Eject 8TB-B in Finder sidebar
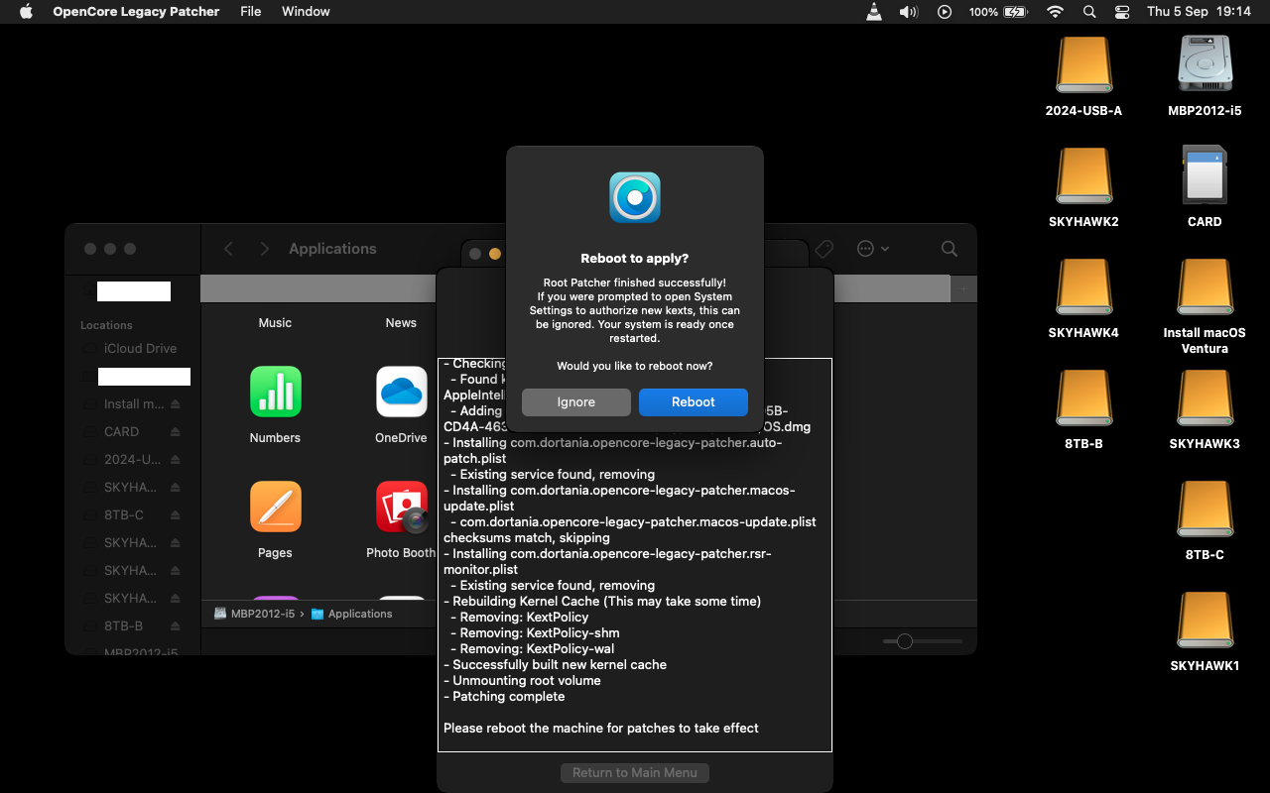 click(x=175, y=626)
